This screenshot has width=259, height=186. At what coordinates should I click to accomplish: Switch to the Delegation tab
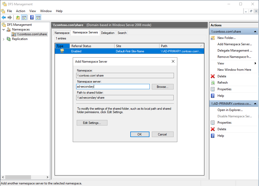108,33
